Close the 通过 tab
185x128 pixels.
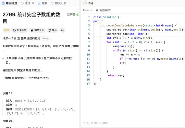[x=33, y=3]
